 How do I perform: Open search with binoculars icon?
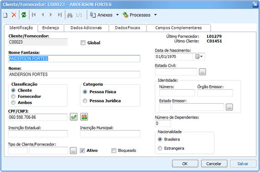pyautogui.click(x=70, y=15)
